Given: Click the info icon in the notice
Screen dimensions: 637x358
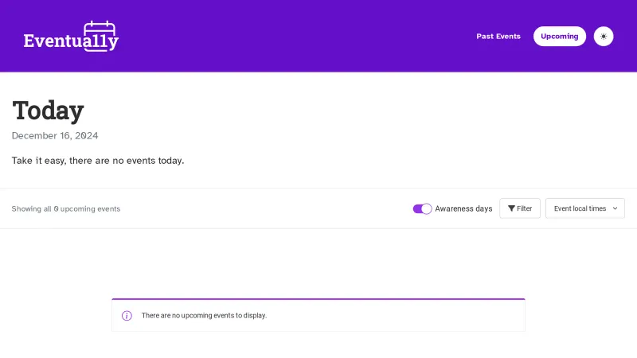Looking at the screenshot, I should point(127,316).
